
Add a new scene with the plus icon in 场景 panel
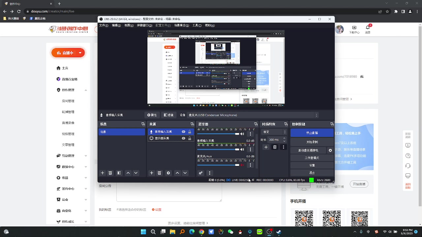103,173
